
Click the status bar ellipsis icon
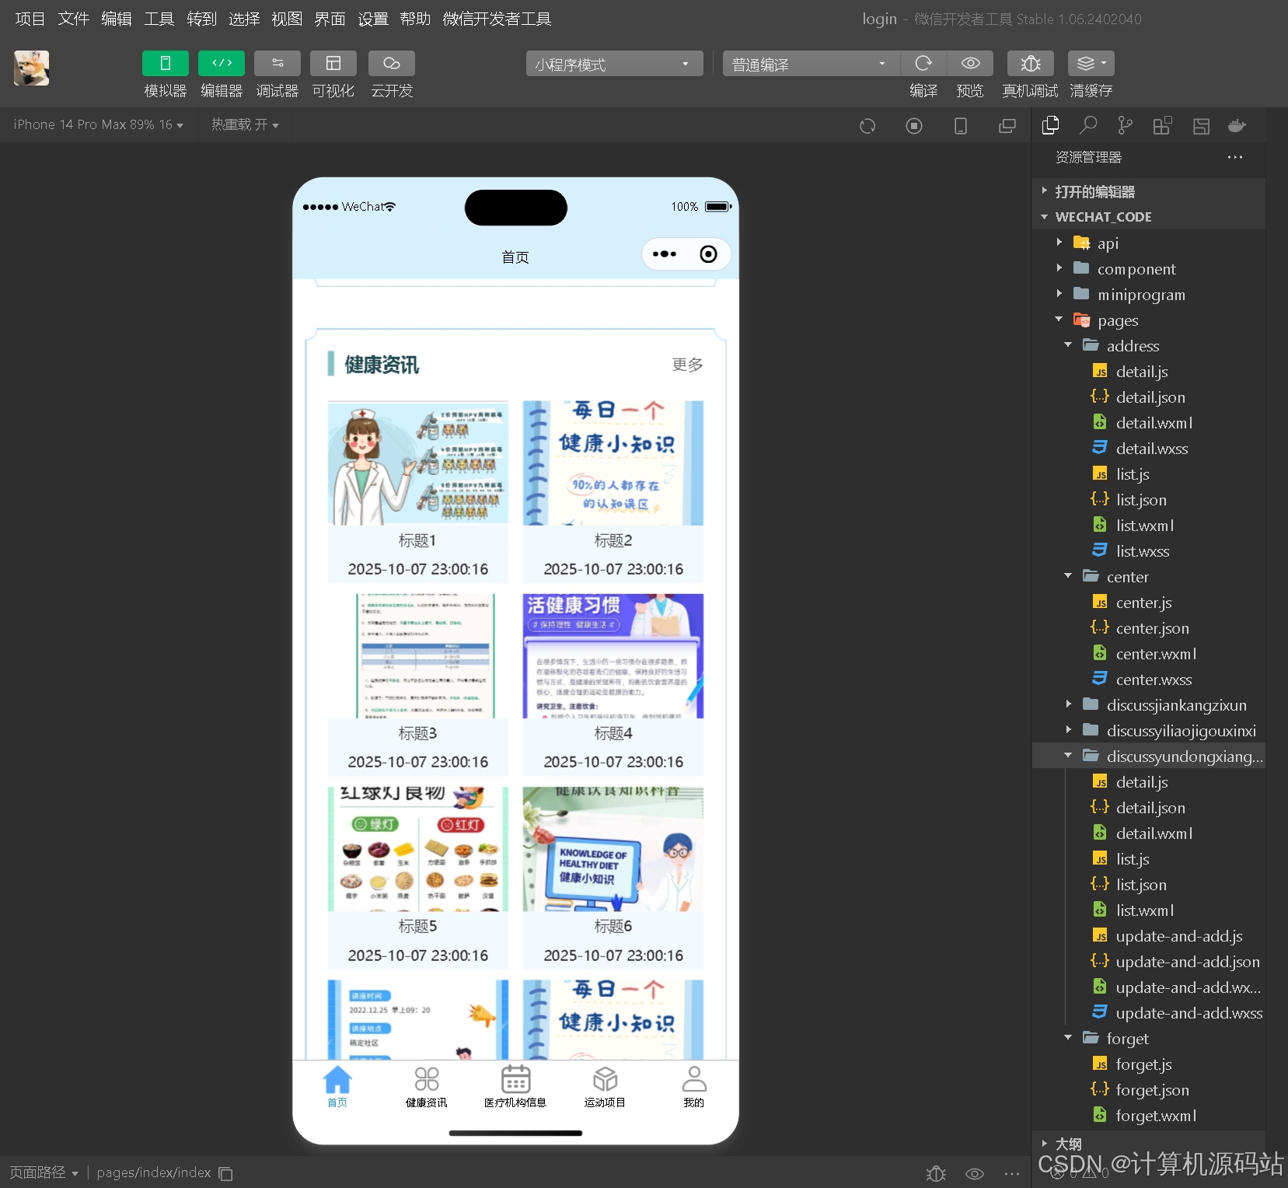[1011, 1173]
